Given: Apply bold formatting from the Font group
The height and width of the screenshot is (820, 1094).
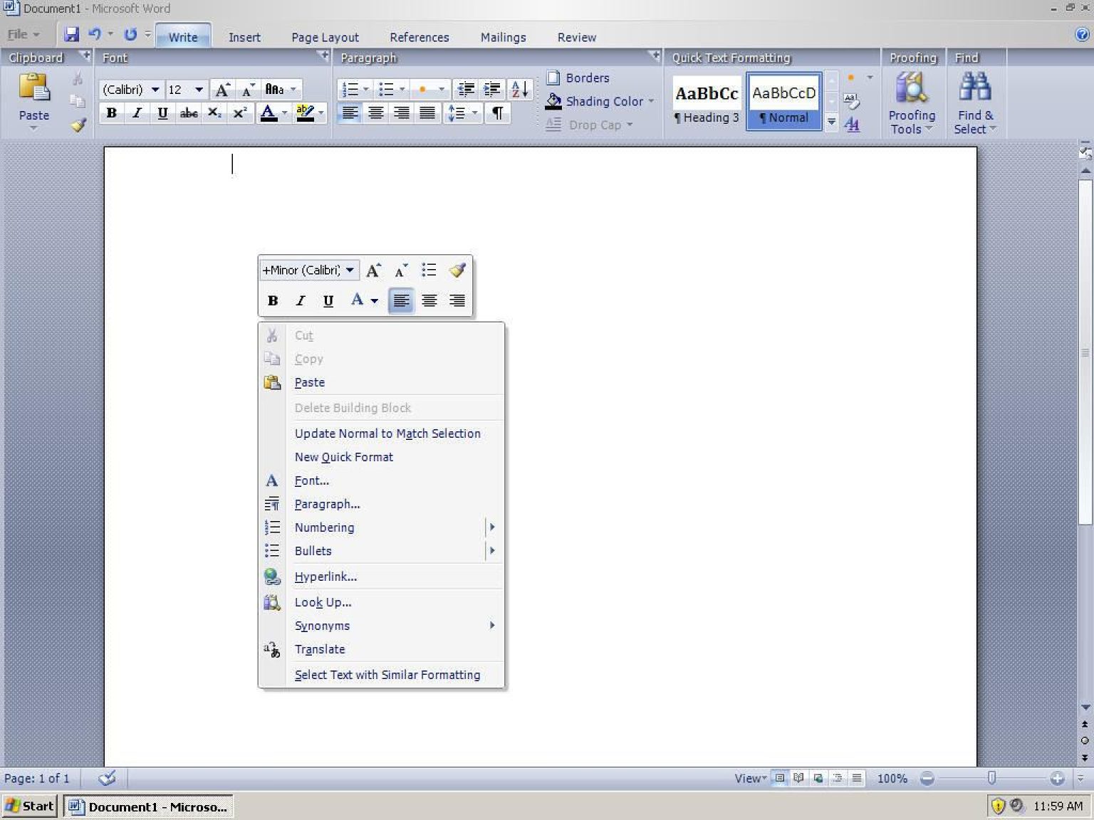Looking at the screenshot, I should (x=111, y=112).
